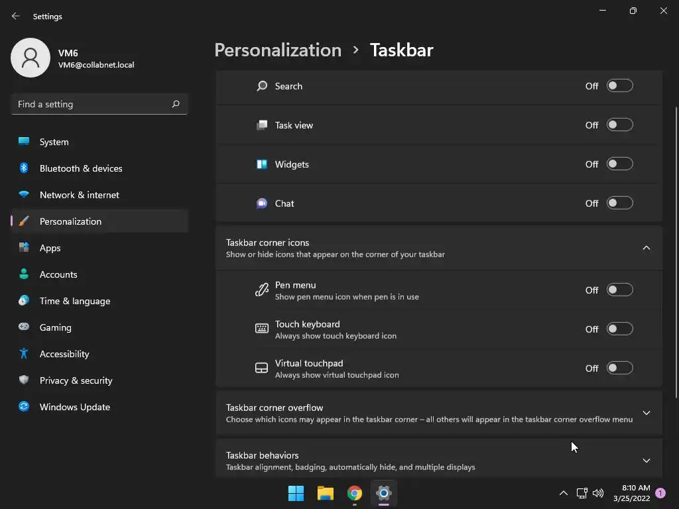Open the Windows Update settings page
679x509 pixels.
(74, 407)
